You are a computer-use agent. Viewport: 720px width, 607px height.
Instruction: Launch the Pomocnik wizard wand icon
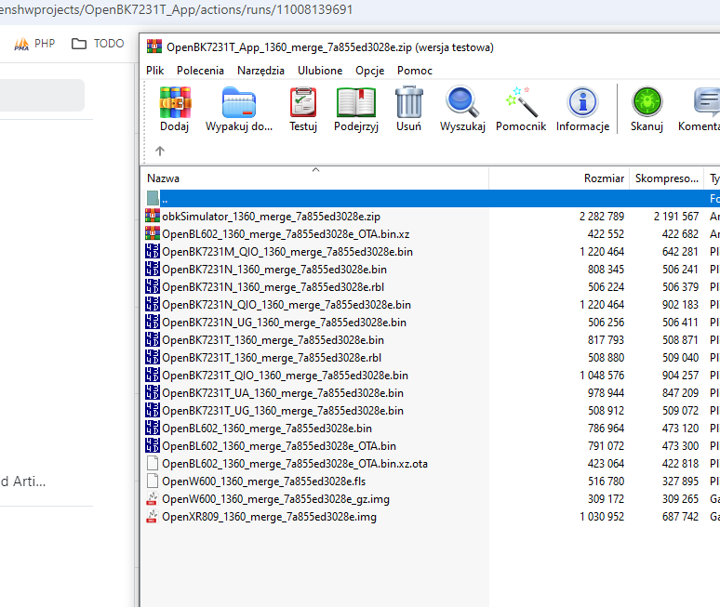(521, 102)
